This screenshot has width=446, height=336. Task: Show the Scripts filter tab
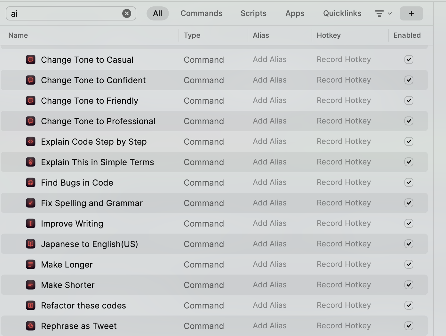[253, 13]
